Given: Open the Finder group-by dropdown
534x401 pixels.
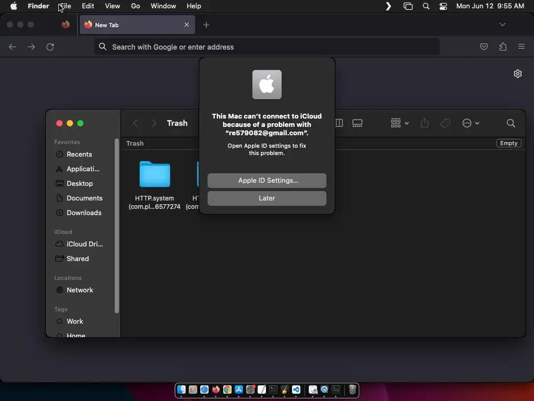Looking at the screenshot, I should 399,123.
